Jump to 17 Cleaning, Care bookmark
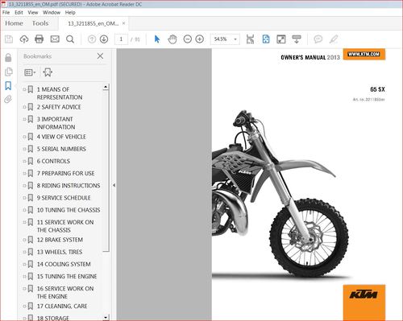The height and width of the screenshot is (321, 403). click(62, 306)
